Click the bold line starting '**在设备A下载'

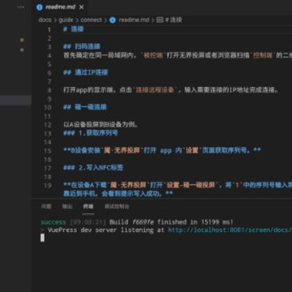(178, 185)
